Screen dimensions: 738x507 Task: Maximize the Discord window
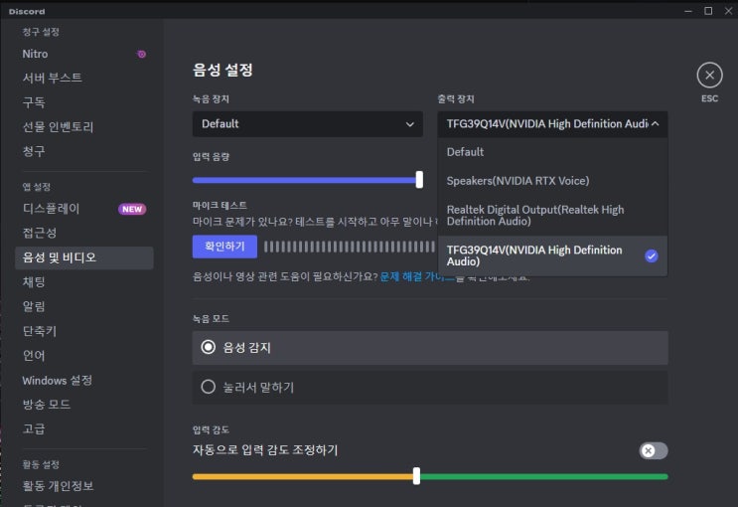pos(708,11)
